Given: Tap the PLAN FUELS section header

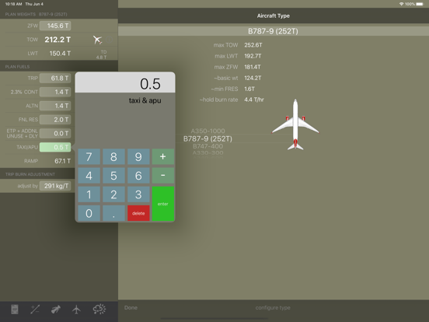Looking at the screenshot, I should tap(17, 67).
